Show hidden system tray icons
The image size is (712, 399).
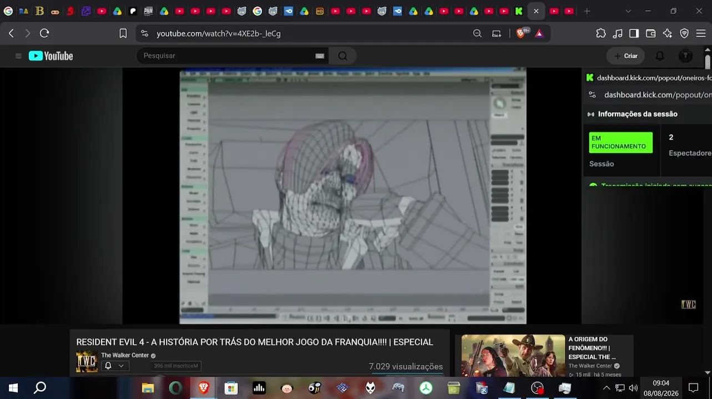click(x=607, y=388)
